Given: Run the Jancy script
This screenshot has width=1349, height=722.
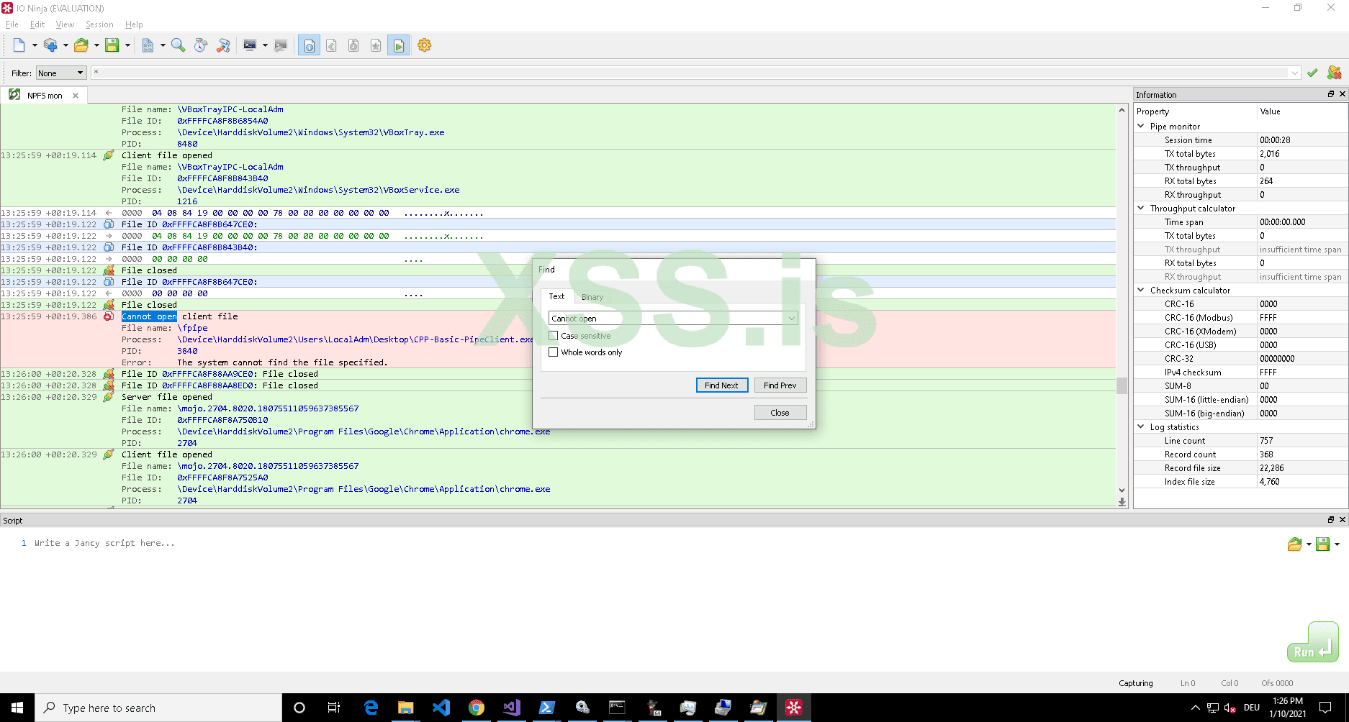Looking at the screenshot, I should (1313, 642).
